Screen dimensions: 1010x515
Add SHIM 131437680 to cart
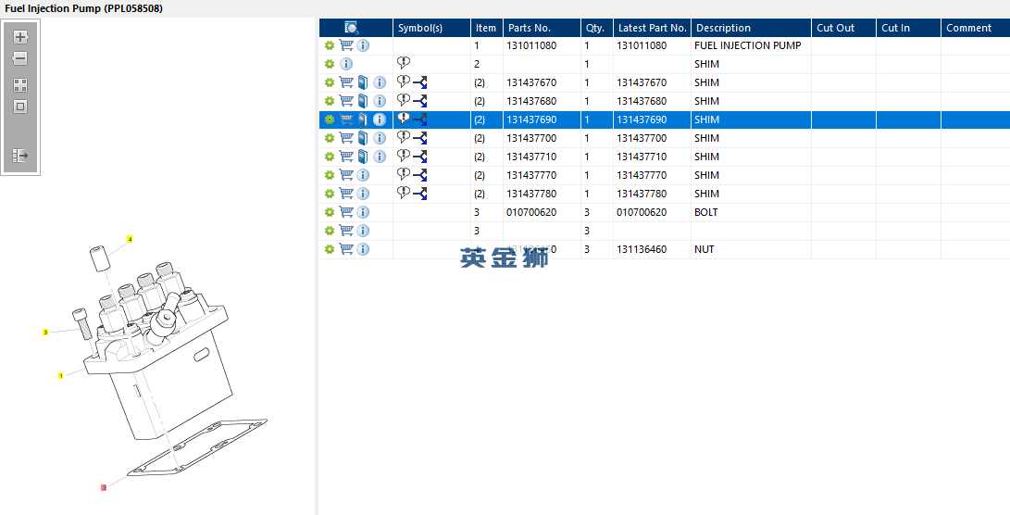point(346,101)
